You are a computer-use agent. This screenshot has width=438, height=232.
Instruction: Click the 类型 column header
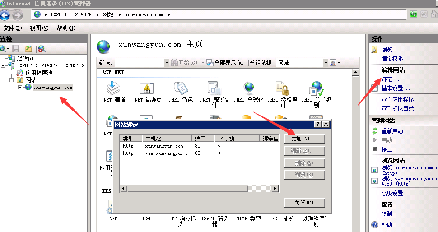coord(131,139)
